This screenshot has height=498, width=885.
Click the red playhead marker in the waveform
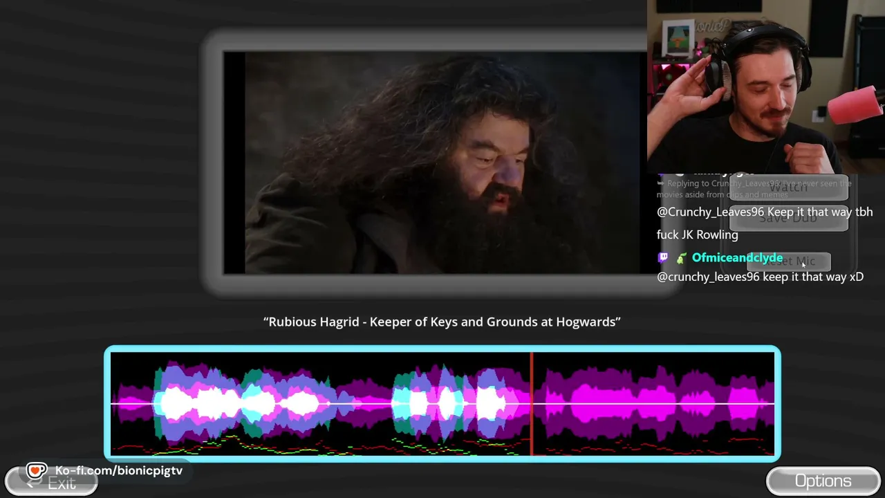pos(532,404)
